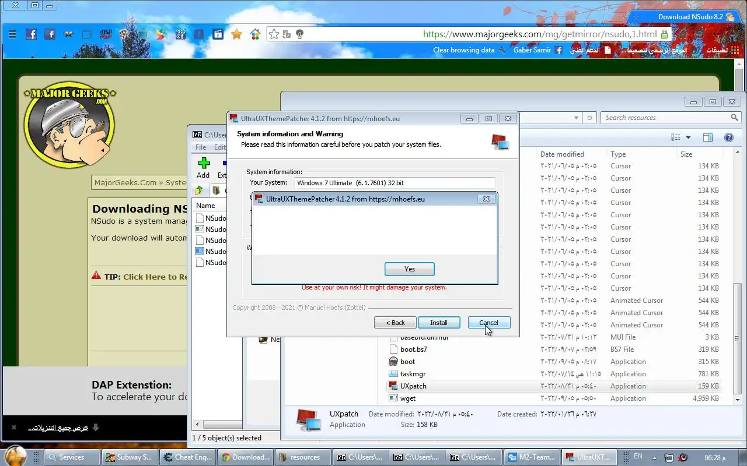Open Explorer help question mark icon
Image resolution: width=747 pixels, height=466 pixels.
(x=728, y=137)
